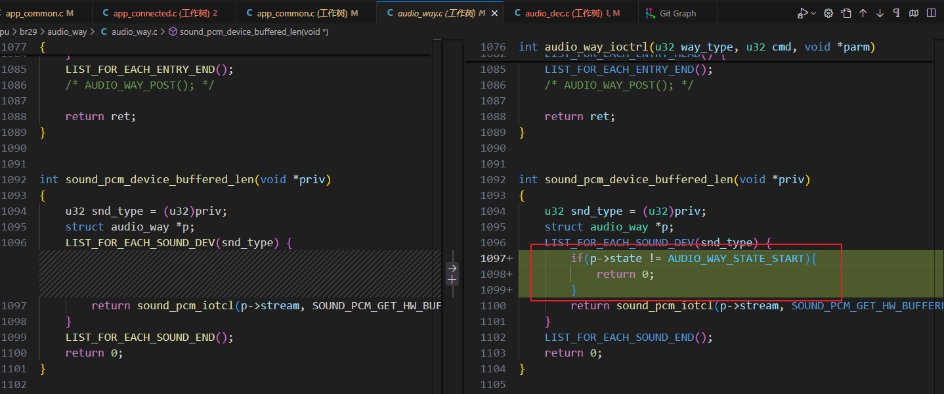The height and width of the screenshot is (394, 944).
Task: Toggle whitespace display with the pilcrow icon
Action: (897, 13)
